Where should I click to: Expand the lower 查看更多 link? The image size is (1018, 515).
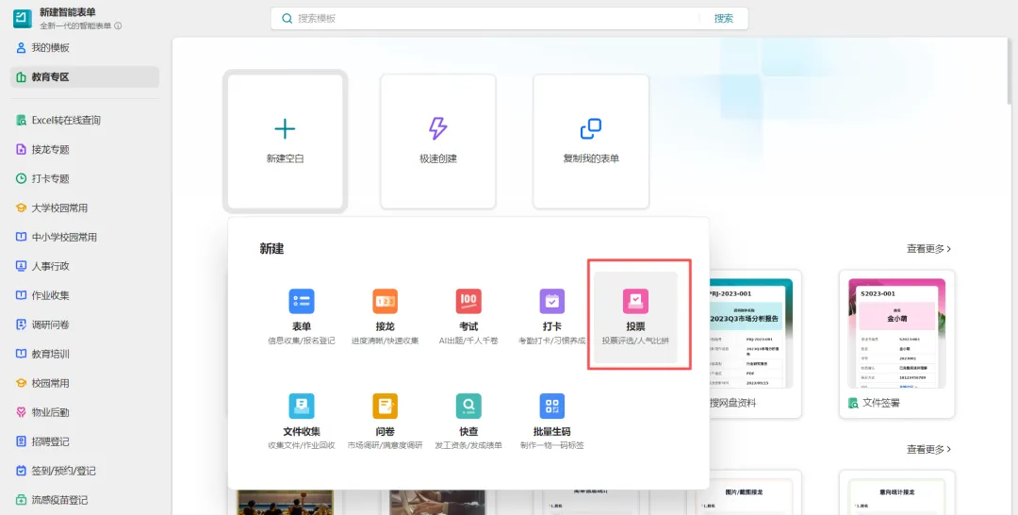[928, 449]
